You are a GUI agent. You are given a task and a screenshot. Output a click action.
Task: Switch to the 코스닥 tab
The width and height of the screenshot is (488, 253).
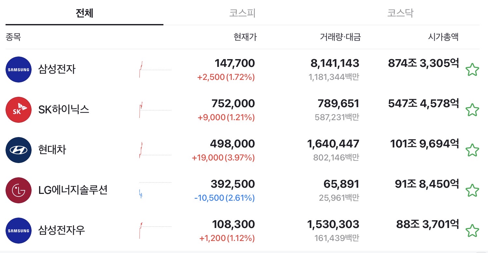400,13
